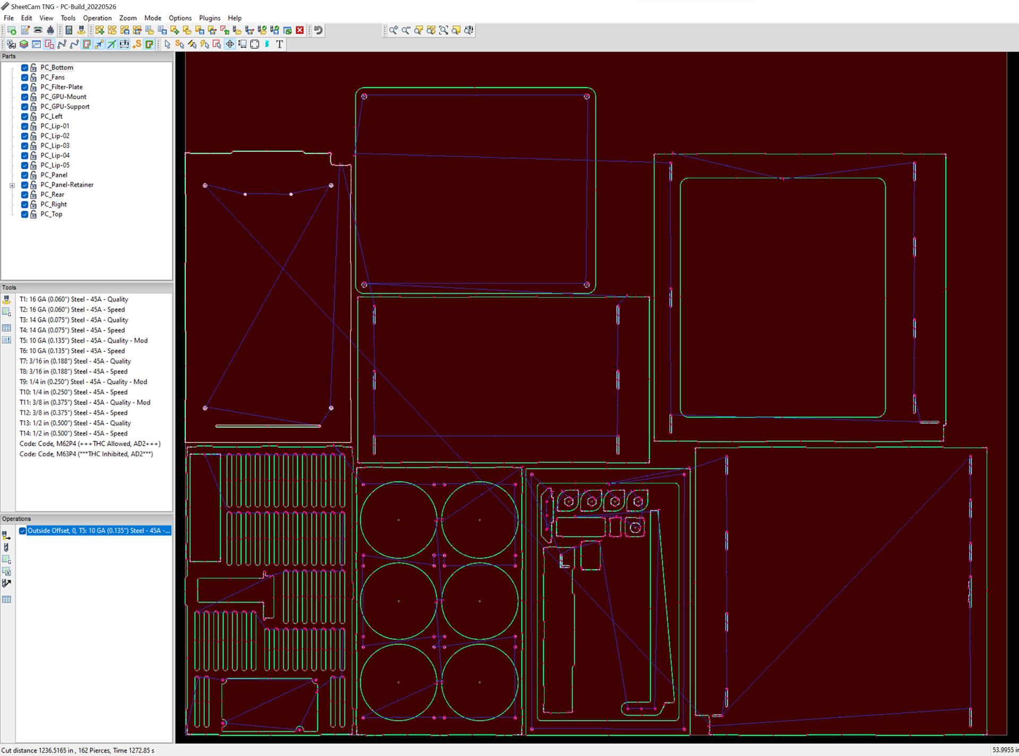Viewport: 1019px width, 756px height.
Task: Uncheck the PC_Fans part checkbox
Action: [24, 77]
